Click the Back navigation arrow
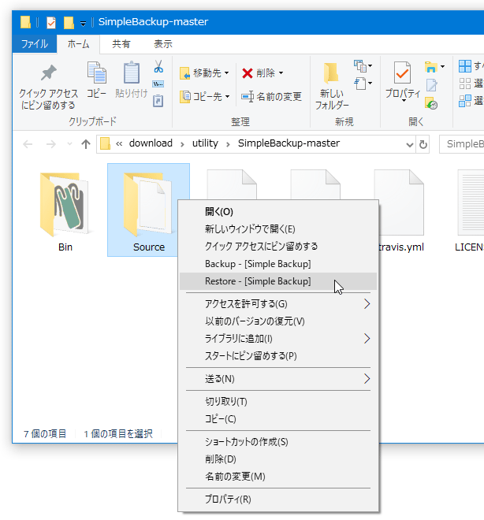This screenshot has width=484, height=520. pyautogui.click(x=28, y=144)
